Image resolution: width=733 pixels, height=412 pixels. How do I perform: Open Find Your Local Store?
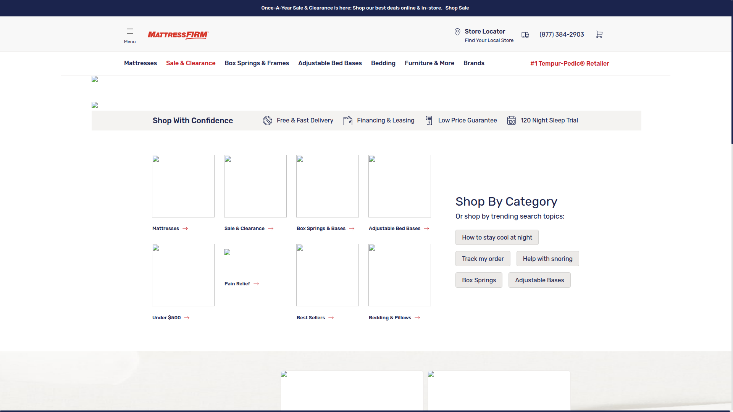[489, 40]
